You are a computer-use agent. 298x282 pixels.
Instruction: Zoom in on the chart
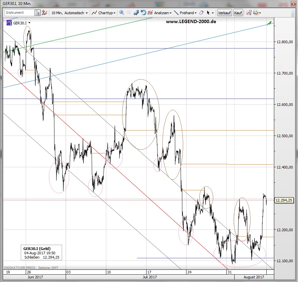click(x=121, y=13)
